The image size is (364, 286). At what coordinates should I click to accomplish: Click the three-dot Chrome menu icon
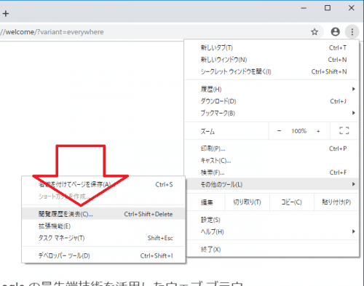tap(352, 32)
